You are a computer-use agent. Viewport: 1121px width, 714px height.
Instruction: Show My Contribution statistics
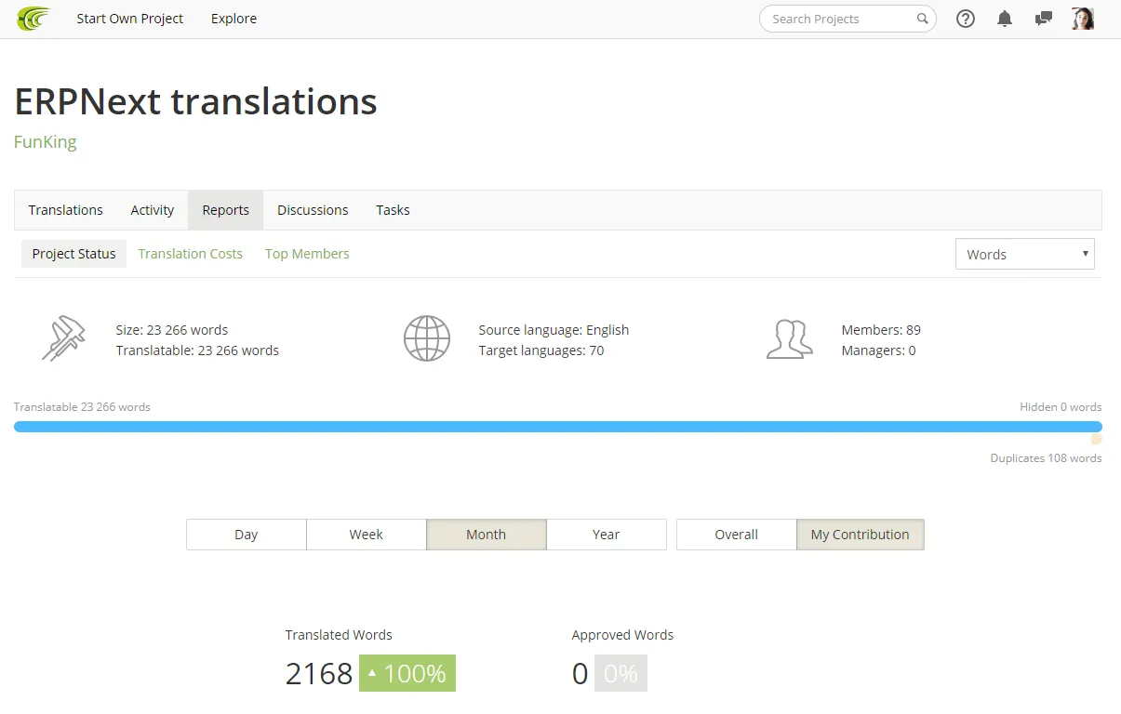[861, 535]
